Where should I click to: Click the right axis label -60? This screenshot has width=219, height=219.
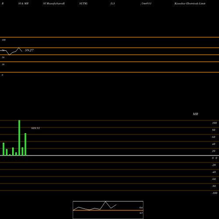click(214, 179)
